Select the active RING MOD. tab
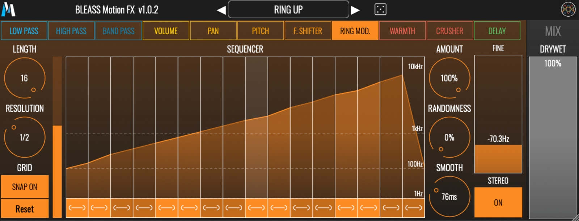The image size is (579, 221). coord(355,31)
